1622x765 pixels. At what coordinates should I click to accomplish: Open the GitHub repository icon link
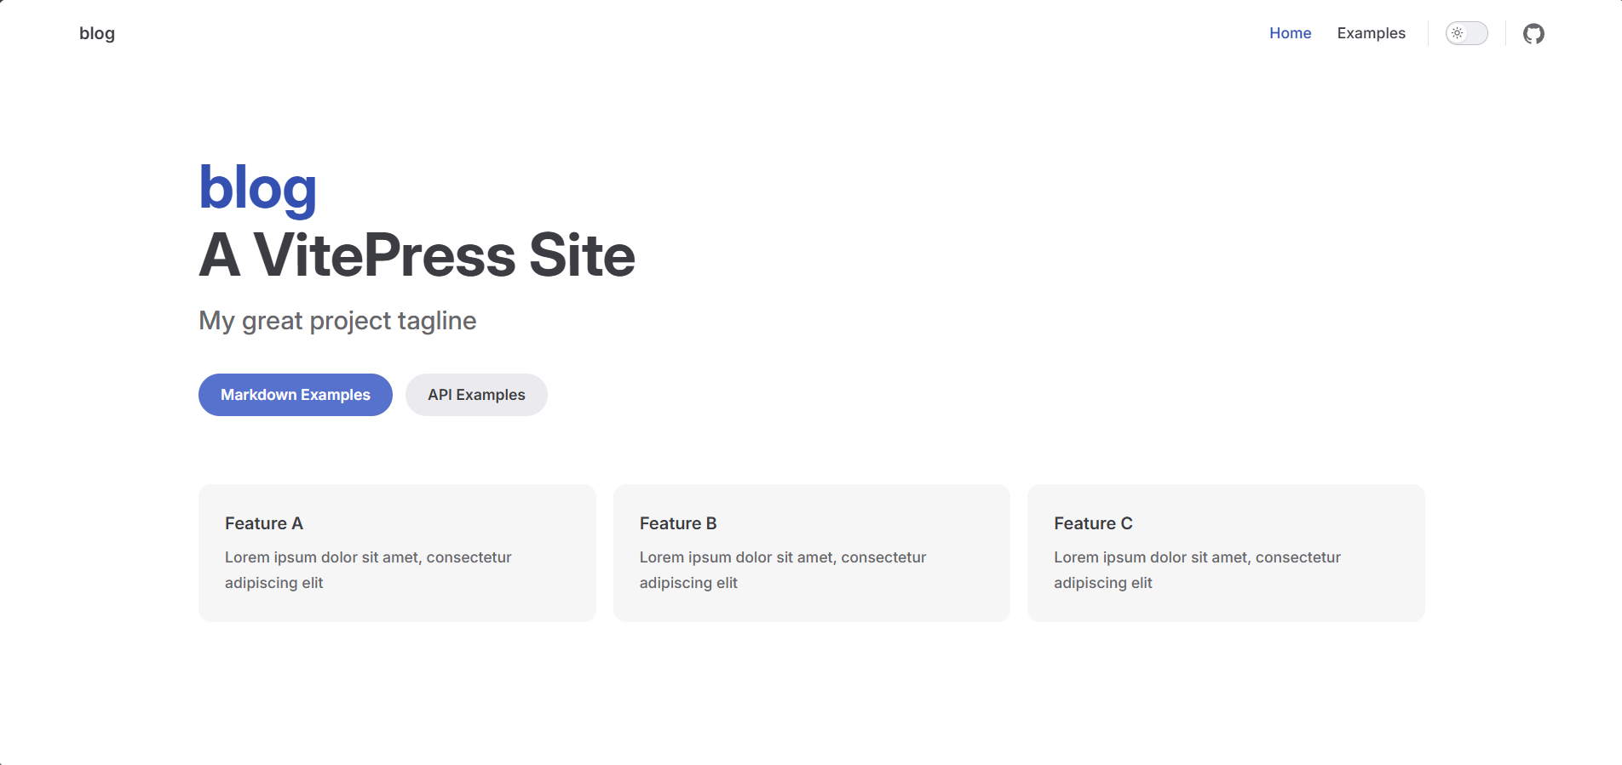pos(1533,34)
